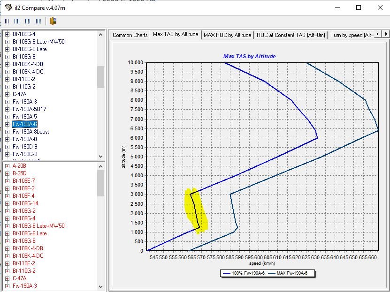Expand the Fw-190A-6 node in the top list

(x=8, y=124)
